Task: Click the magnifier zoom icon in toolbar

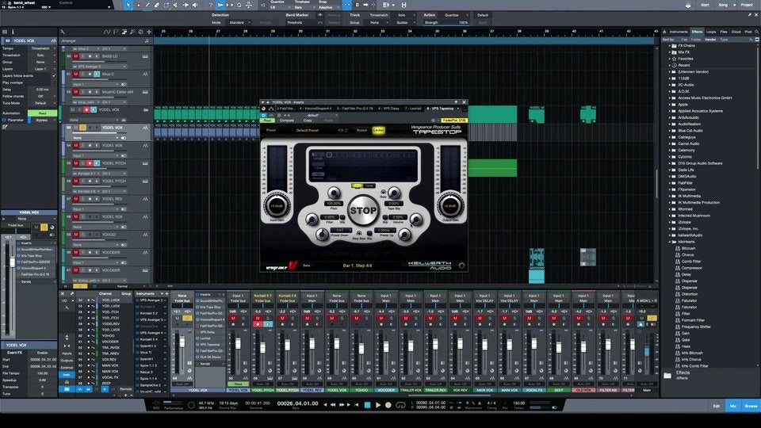Action: [239, 5]
